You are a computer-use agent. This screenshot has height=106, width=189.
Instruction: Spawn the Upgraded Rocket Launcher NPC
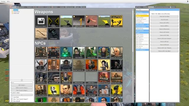point(79,65)
